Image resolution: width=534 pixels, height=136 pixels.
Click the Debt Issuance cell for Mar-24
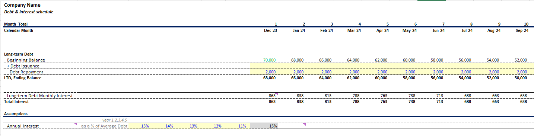348,66
